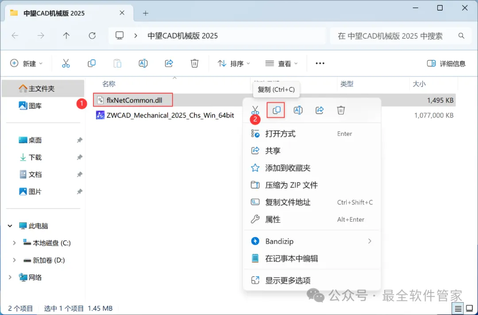Image resolution: width=478 pixels, height=315 pixels.
Task: Open the 查看 view dropdown
Action: [x=281, y=63]
